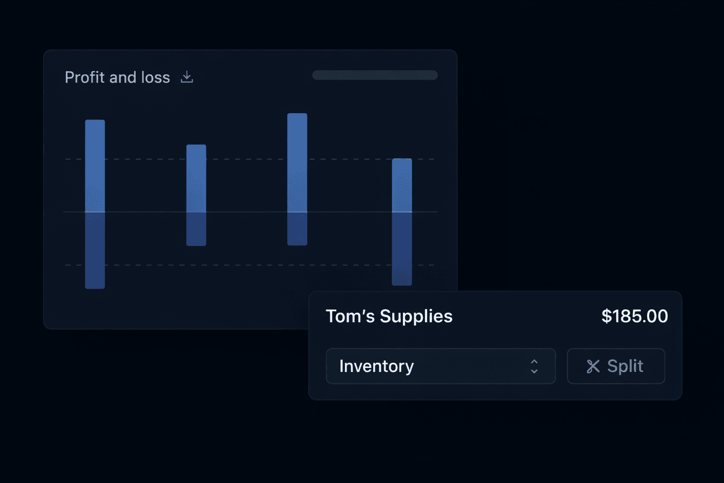Click the scissors icon on the Split button

point(593,366)
